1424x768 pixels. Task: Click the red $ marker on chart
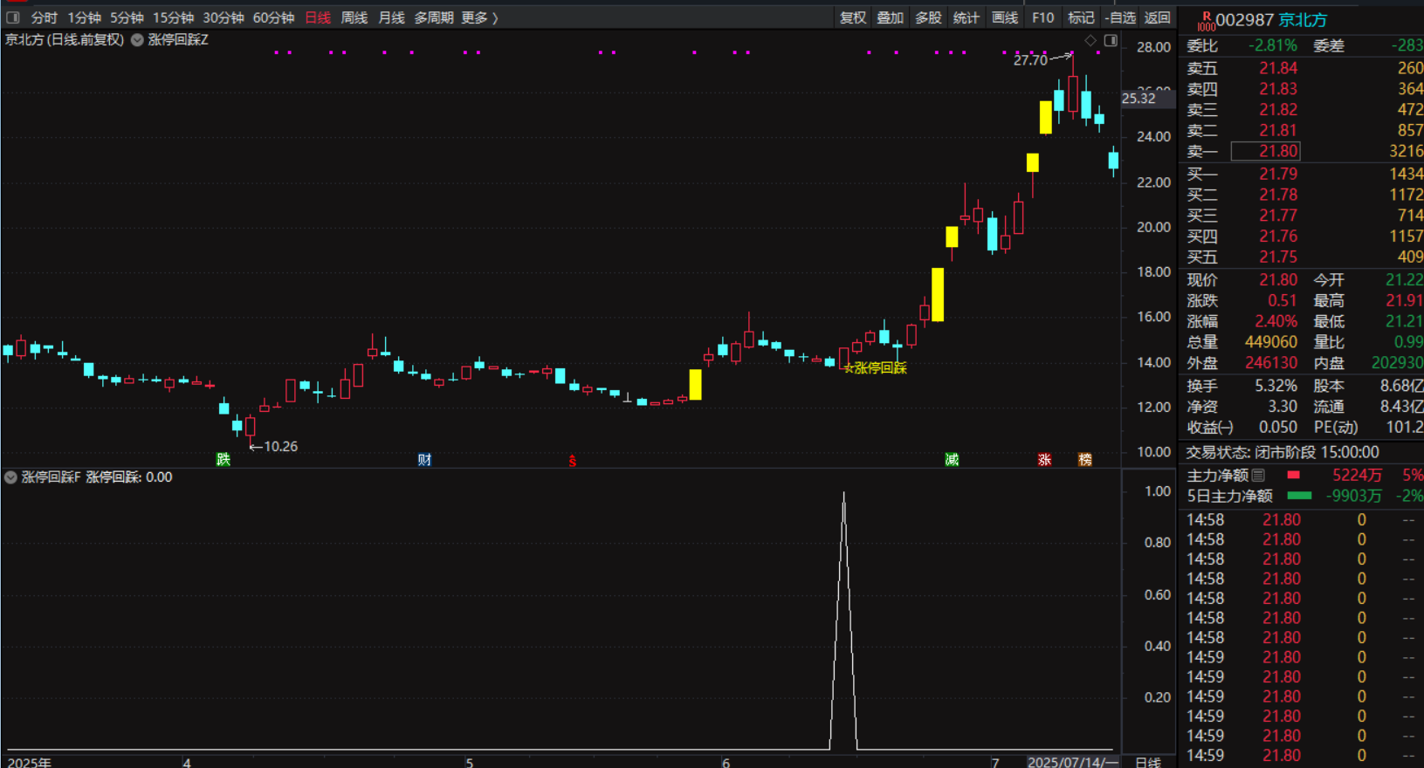(x=573, y=461)
